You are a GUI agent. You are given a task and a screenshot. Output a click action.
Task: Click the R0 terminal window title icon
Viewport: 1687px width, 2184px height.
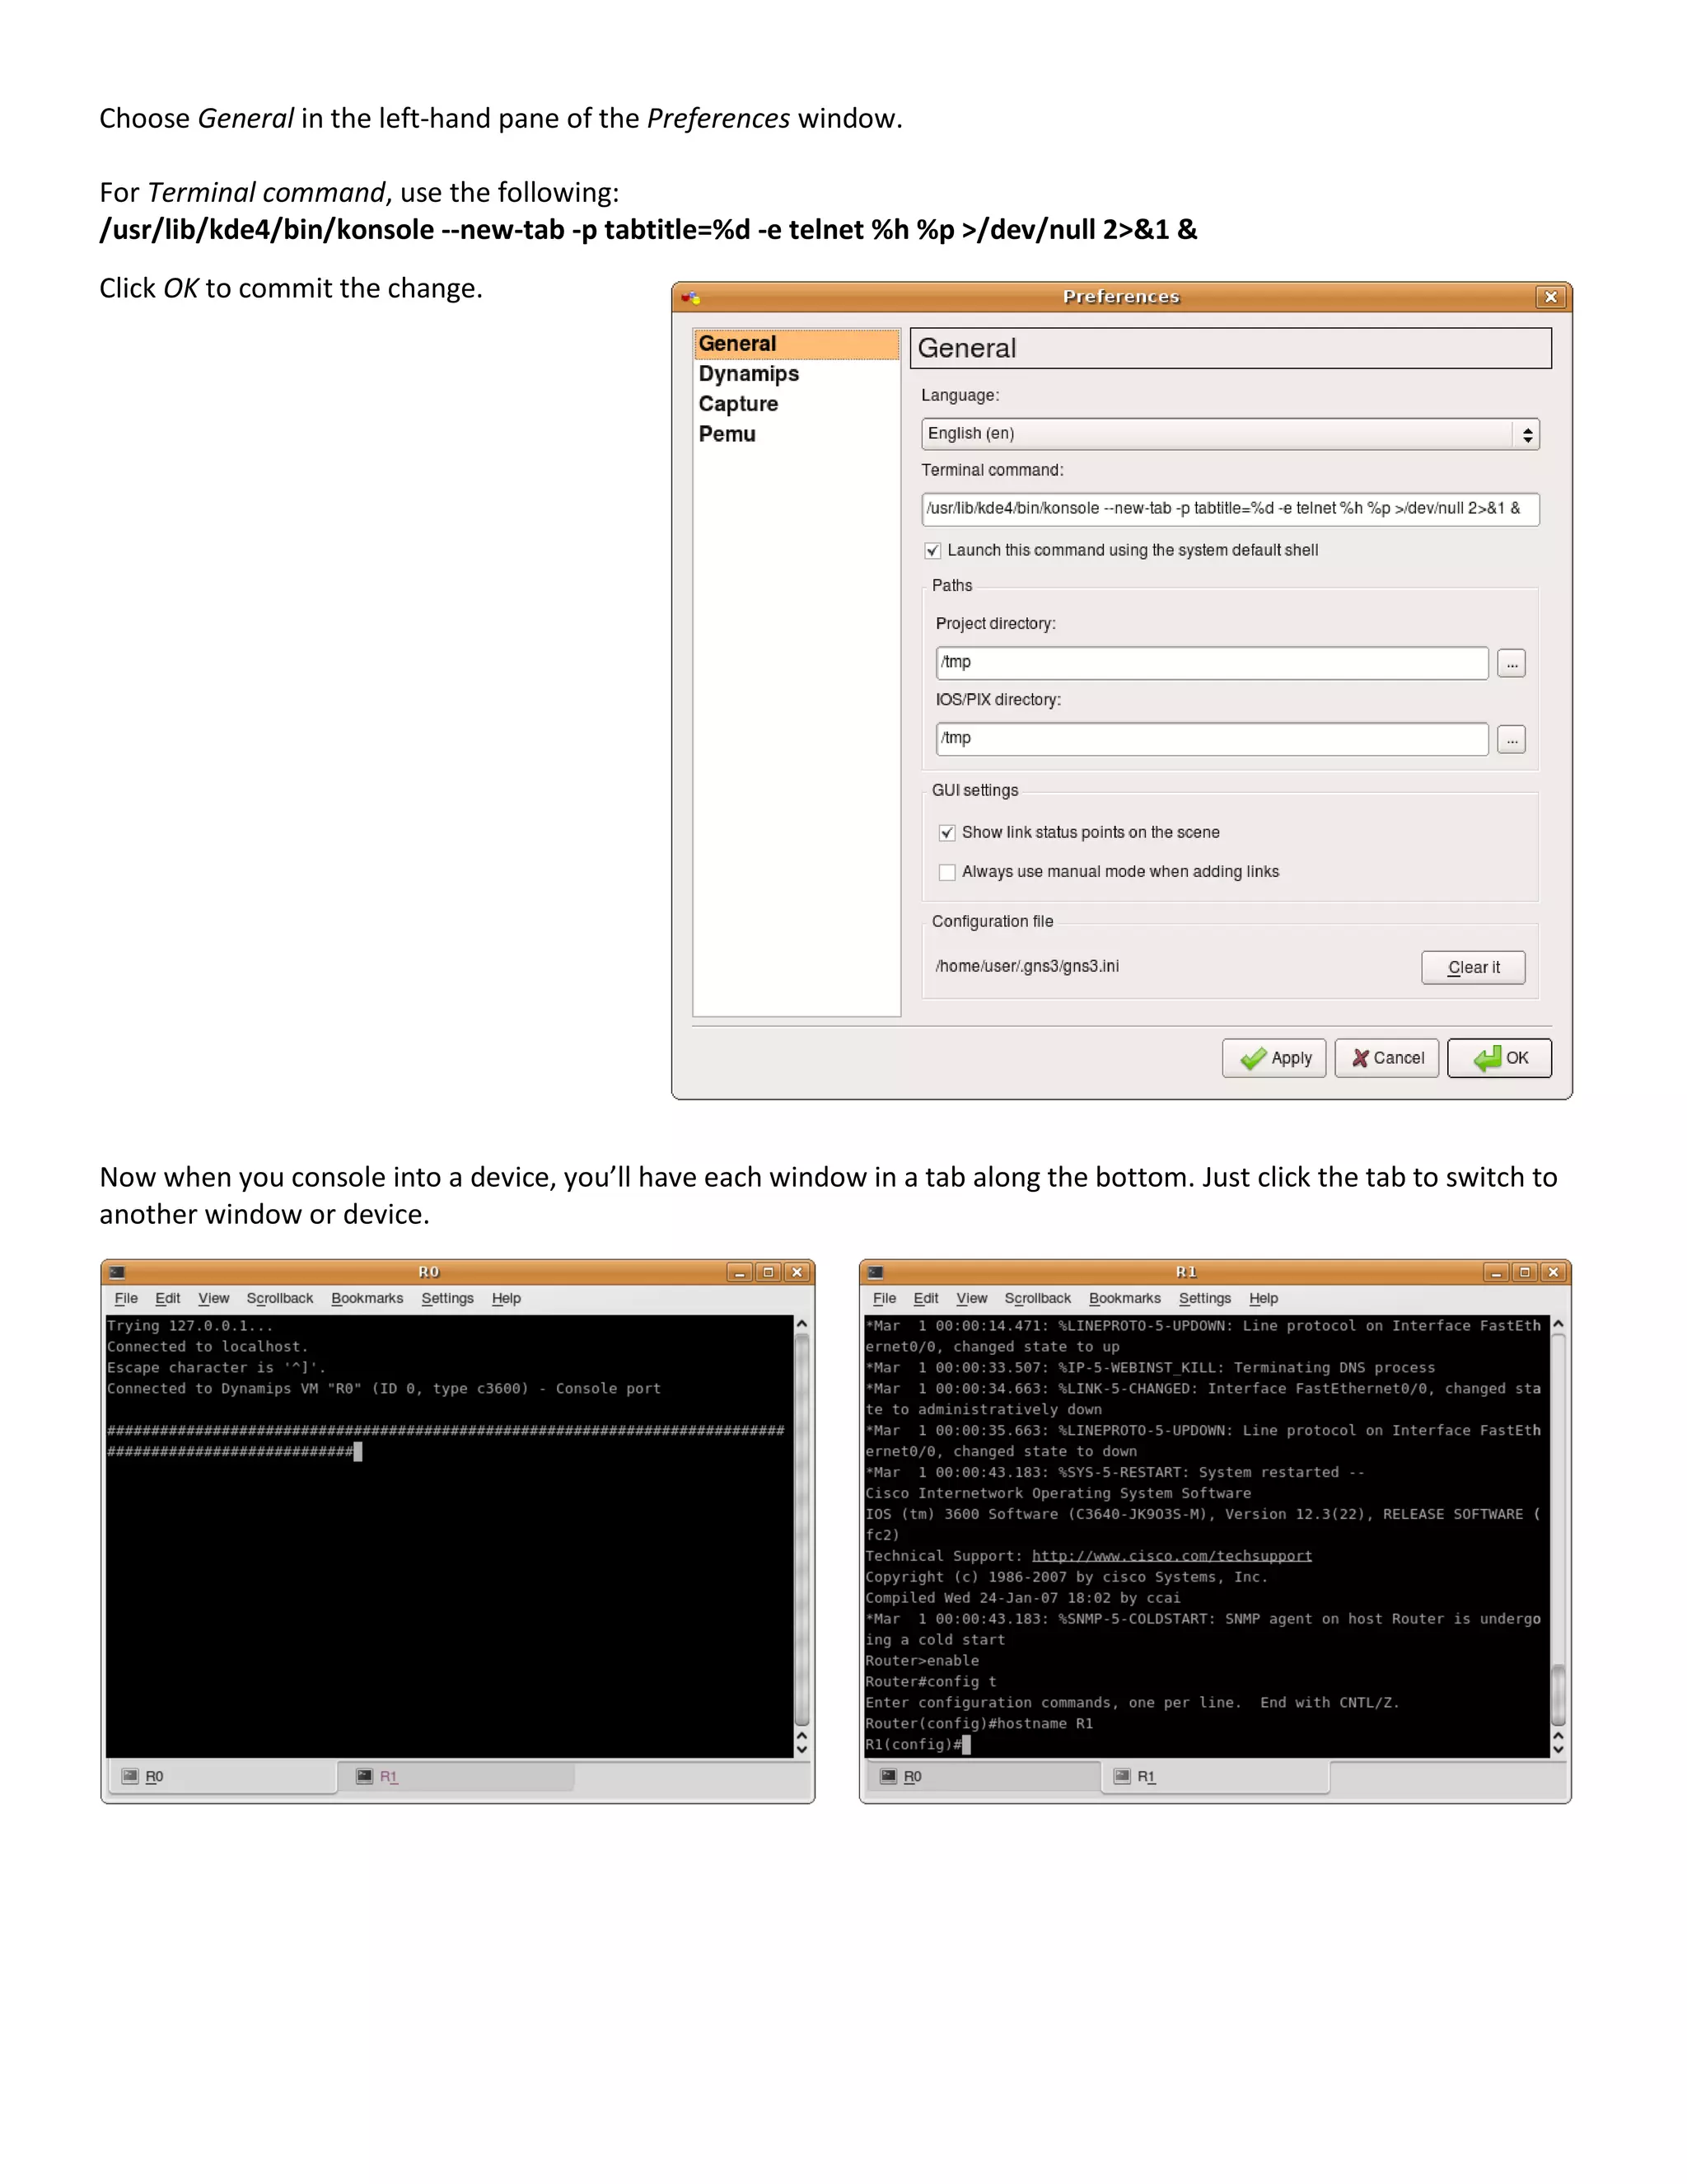click(x=117, y=1272)
